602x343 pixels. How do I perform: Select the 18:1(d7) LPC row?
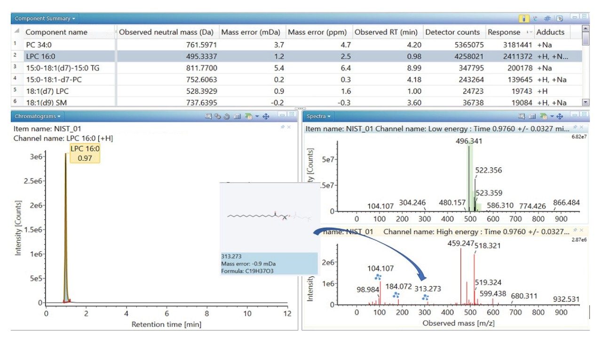point(296,91)
